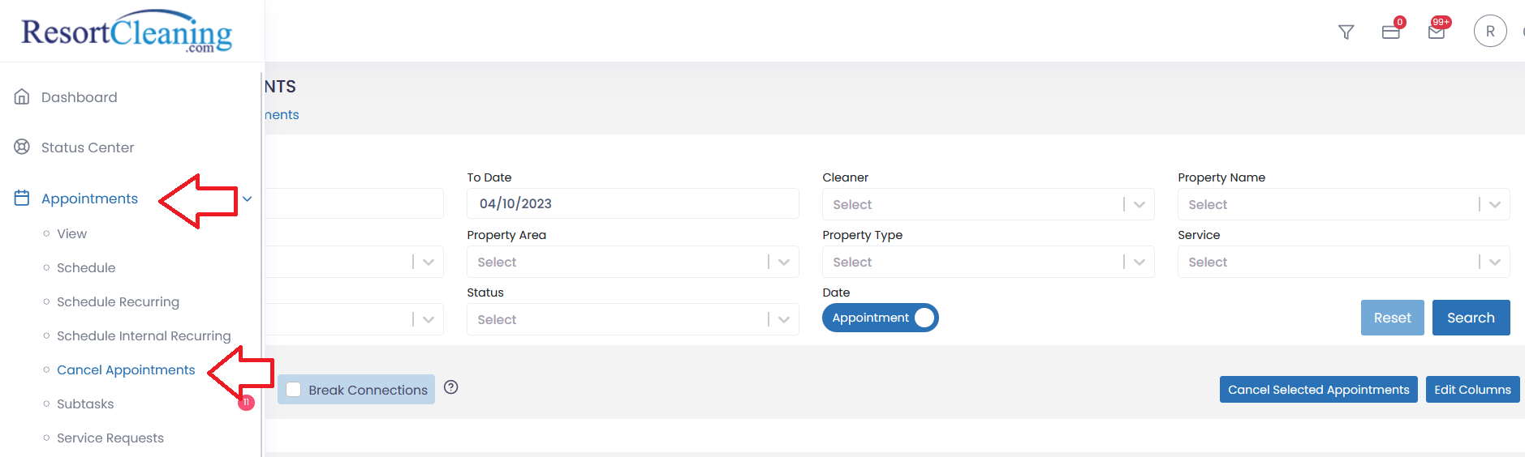Open the Property Name dropdown
The height and width of the screenshot is (457, 1525).
(x=1344, y=204)
